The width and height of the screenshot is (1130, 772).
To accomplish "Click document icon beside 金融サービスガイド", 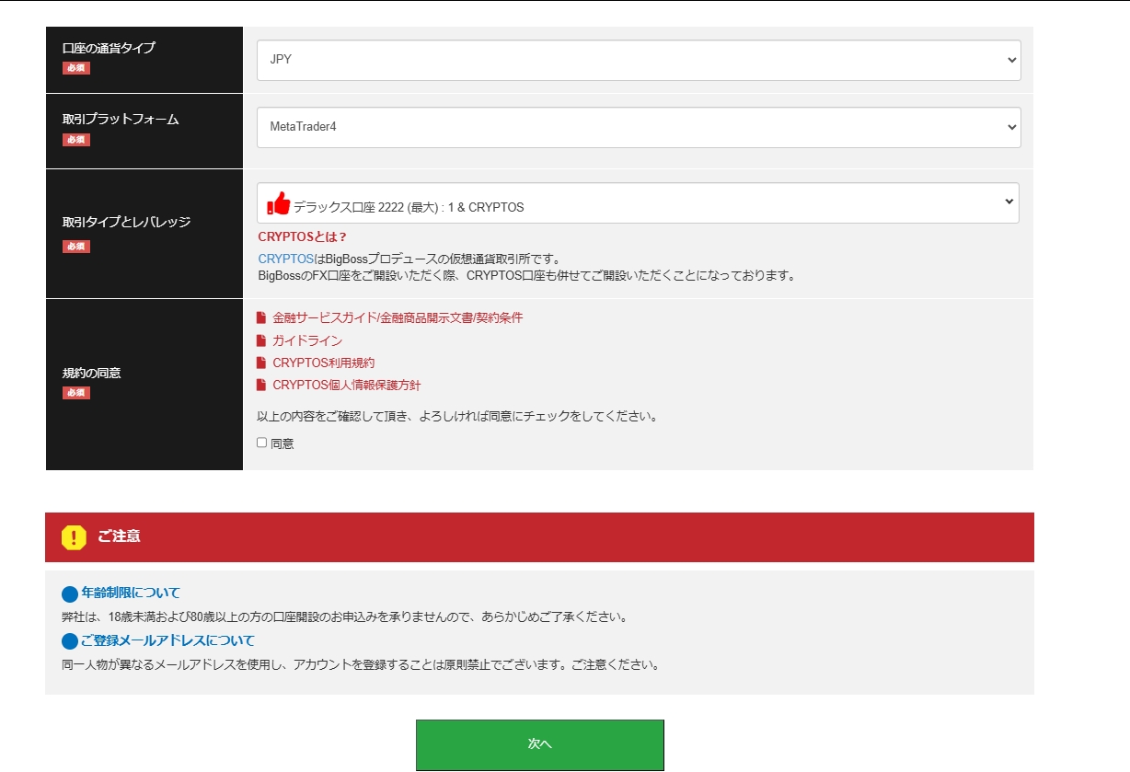I will (261, 317).
